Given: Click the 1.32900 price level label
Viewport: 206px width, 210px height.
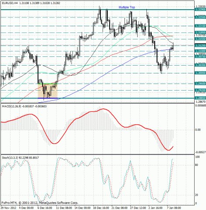Looking at the screenshot, I should [x=200, y=10].
